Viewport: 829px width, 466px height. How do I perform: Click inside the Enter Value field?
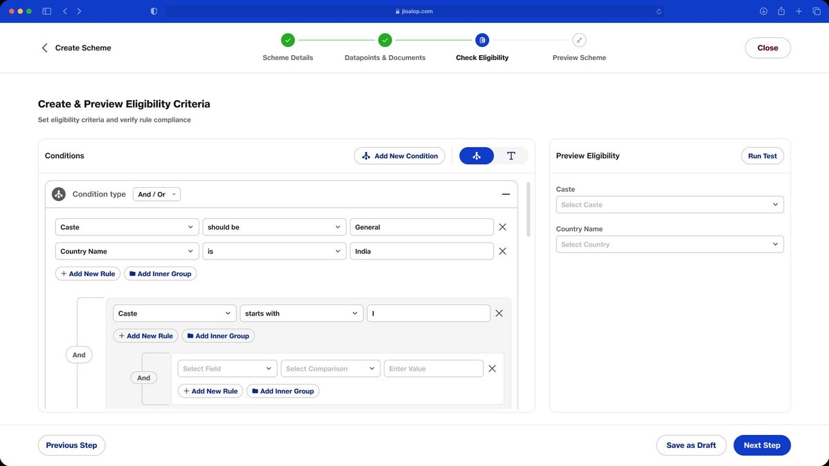pyautogui.click(x=433, y=368)
